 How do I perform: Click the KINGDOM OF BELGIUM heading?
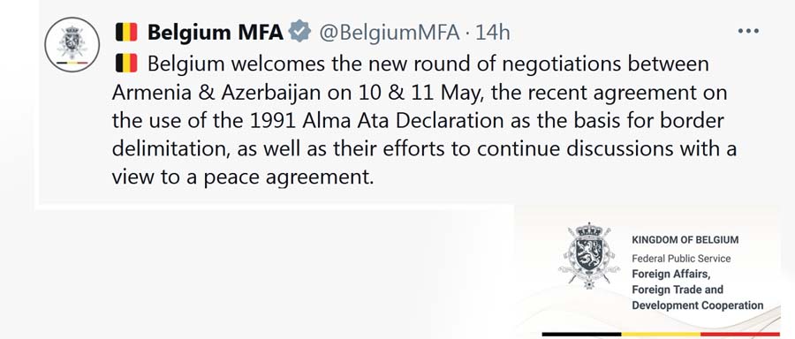point(685,239)
